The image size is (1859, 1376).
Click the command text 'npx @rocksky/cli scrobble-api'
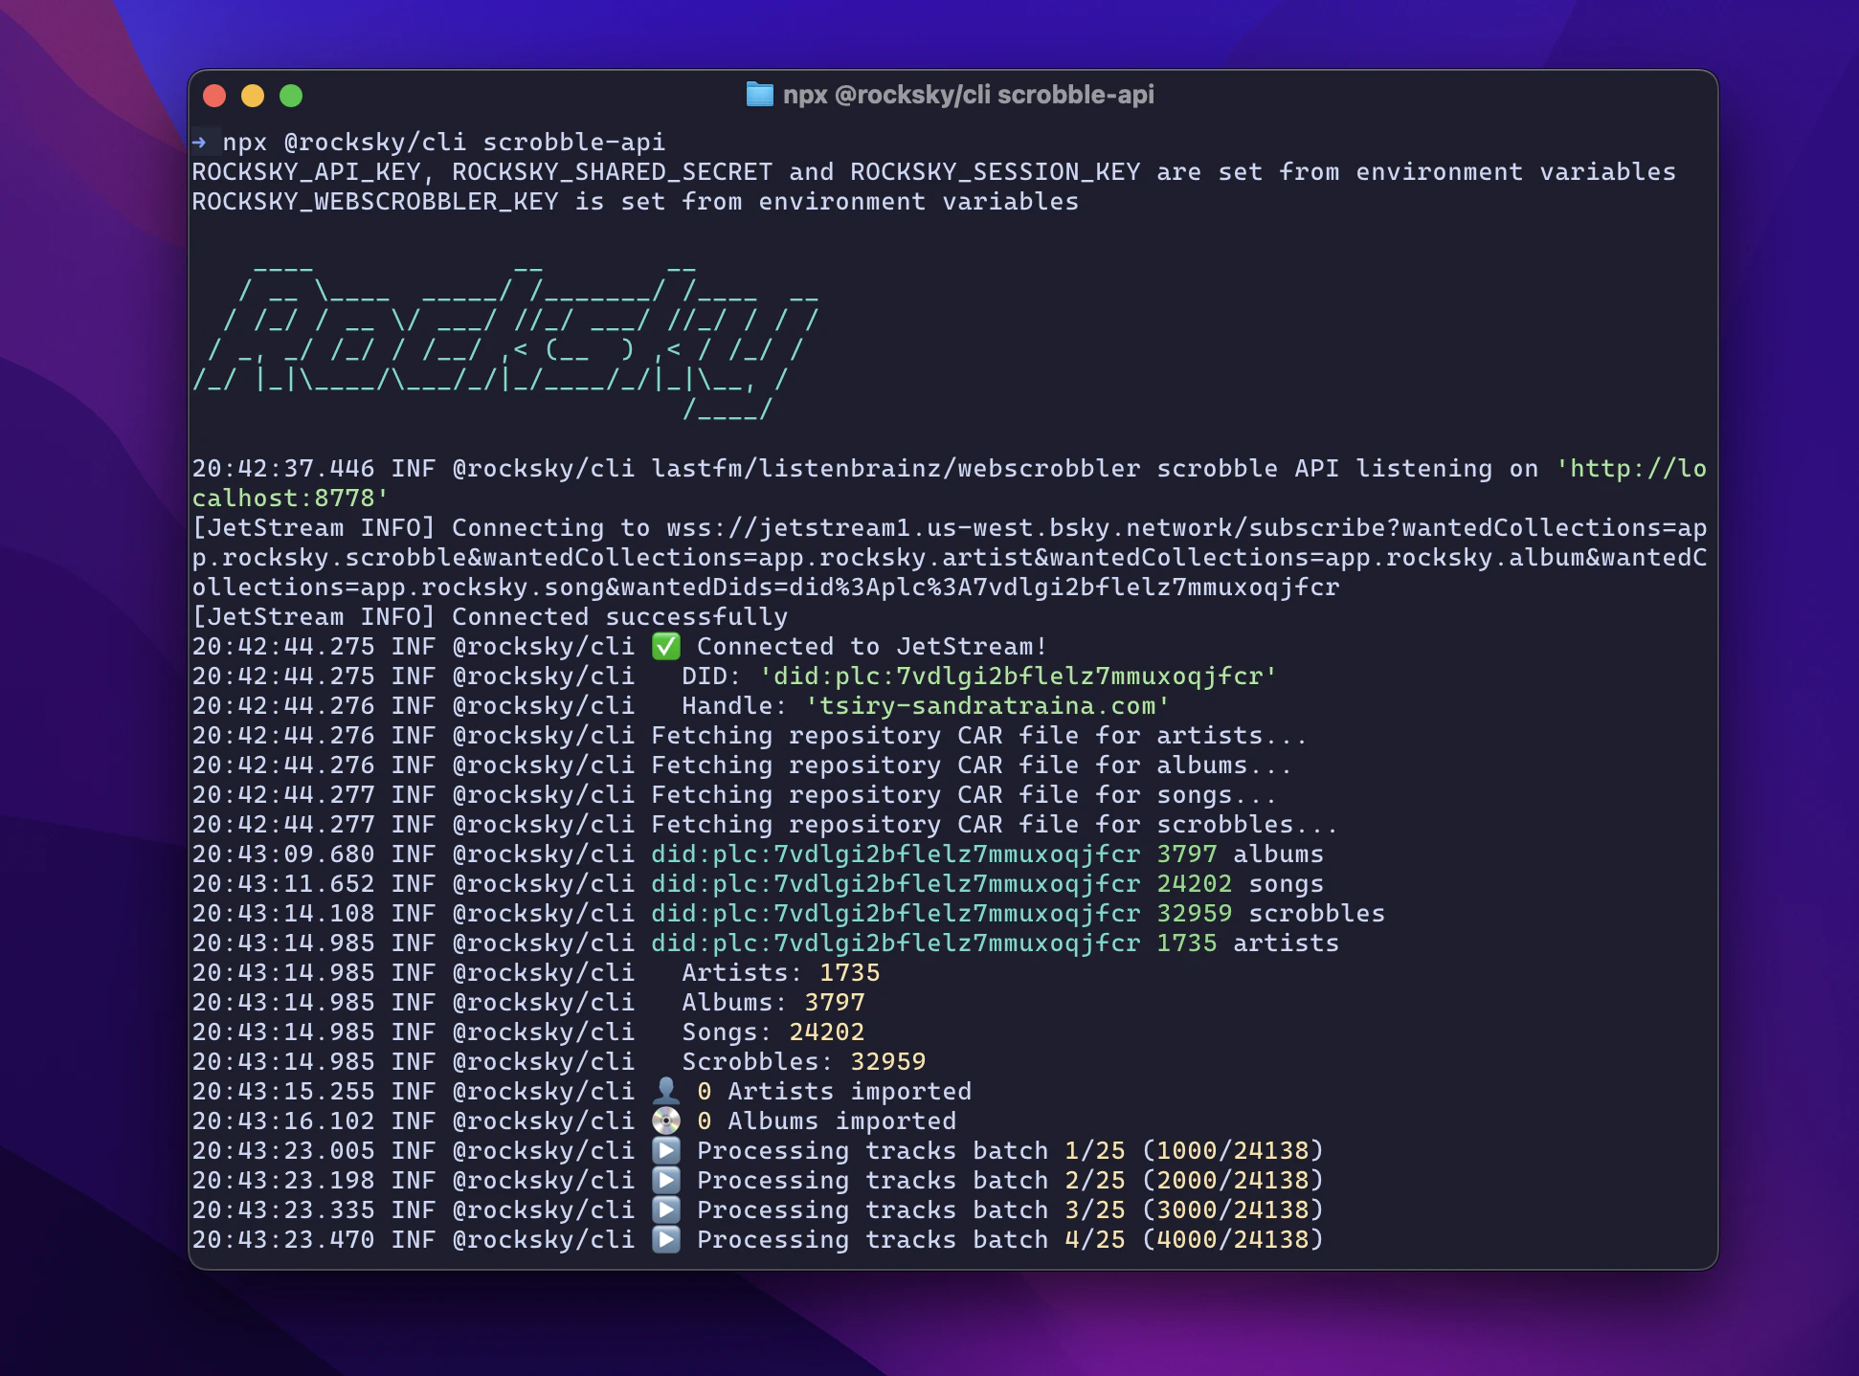pos(444,143)
